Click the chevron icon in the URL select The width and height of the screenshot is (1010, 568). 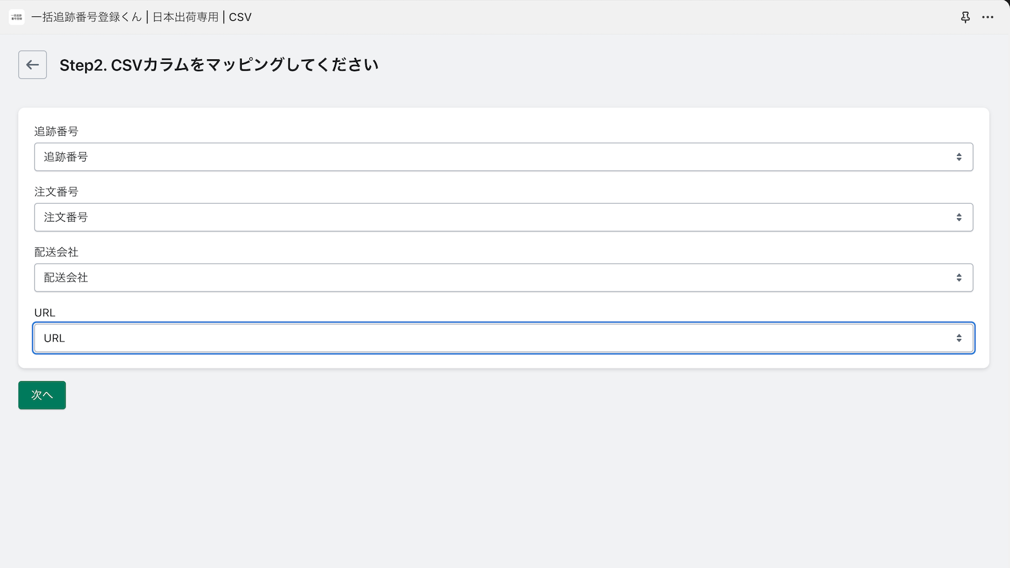pyautogui.click(x=958, y=338)
